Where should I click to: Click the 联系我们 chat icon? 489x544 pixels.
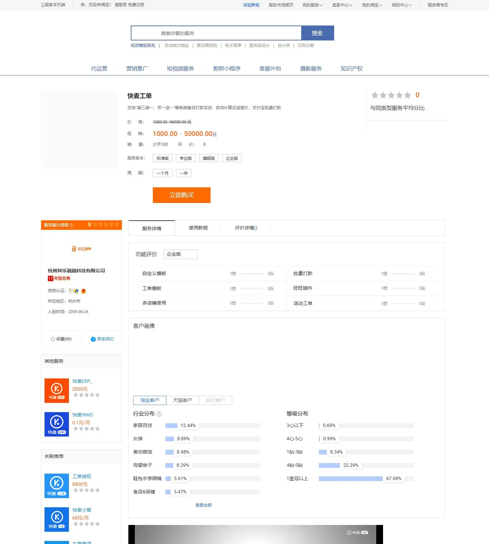tap(93, 339)
